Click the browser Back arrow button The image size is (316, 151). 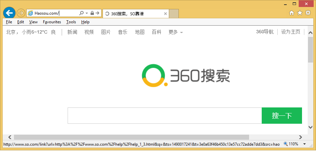9,13
